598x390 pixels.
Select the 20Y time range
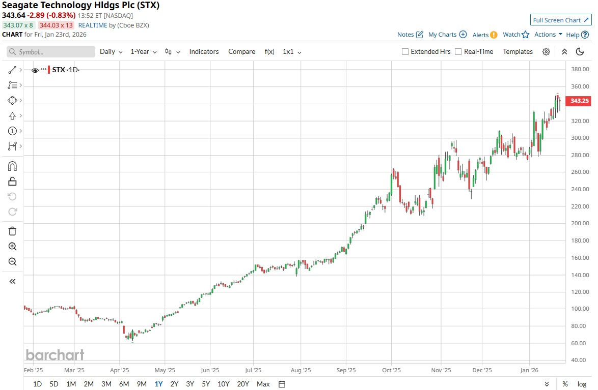243,384
